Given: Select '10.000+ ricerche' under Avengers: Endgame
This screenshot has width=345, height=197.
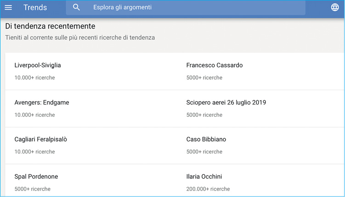Looking at the screenshot, I should 35,115.
